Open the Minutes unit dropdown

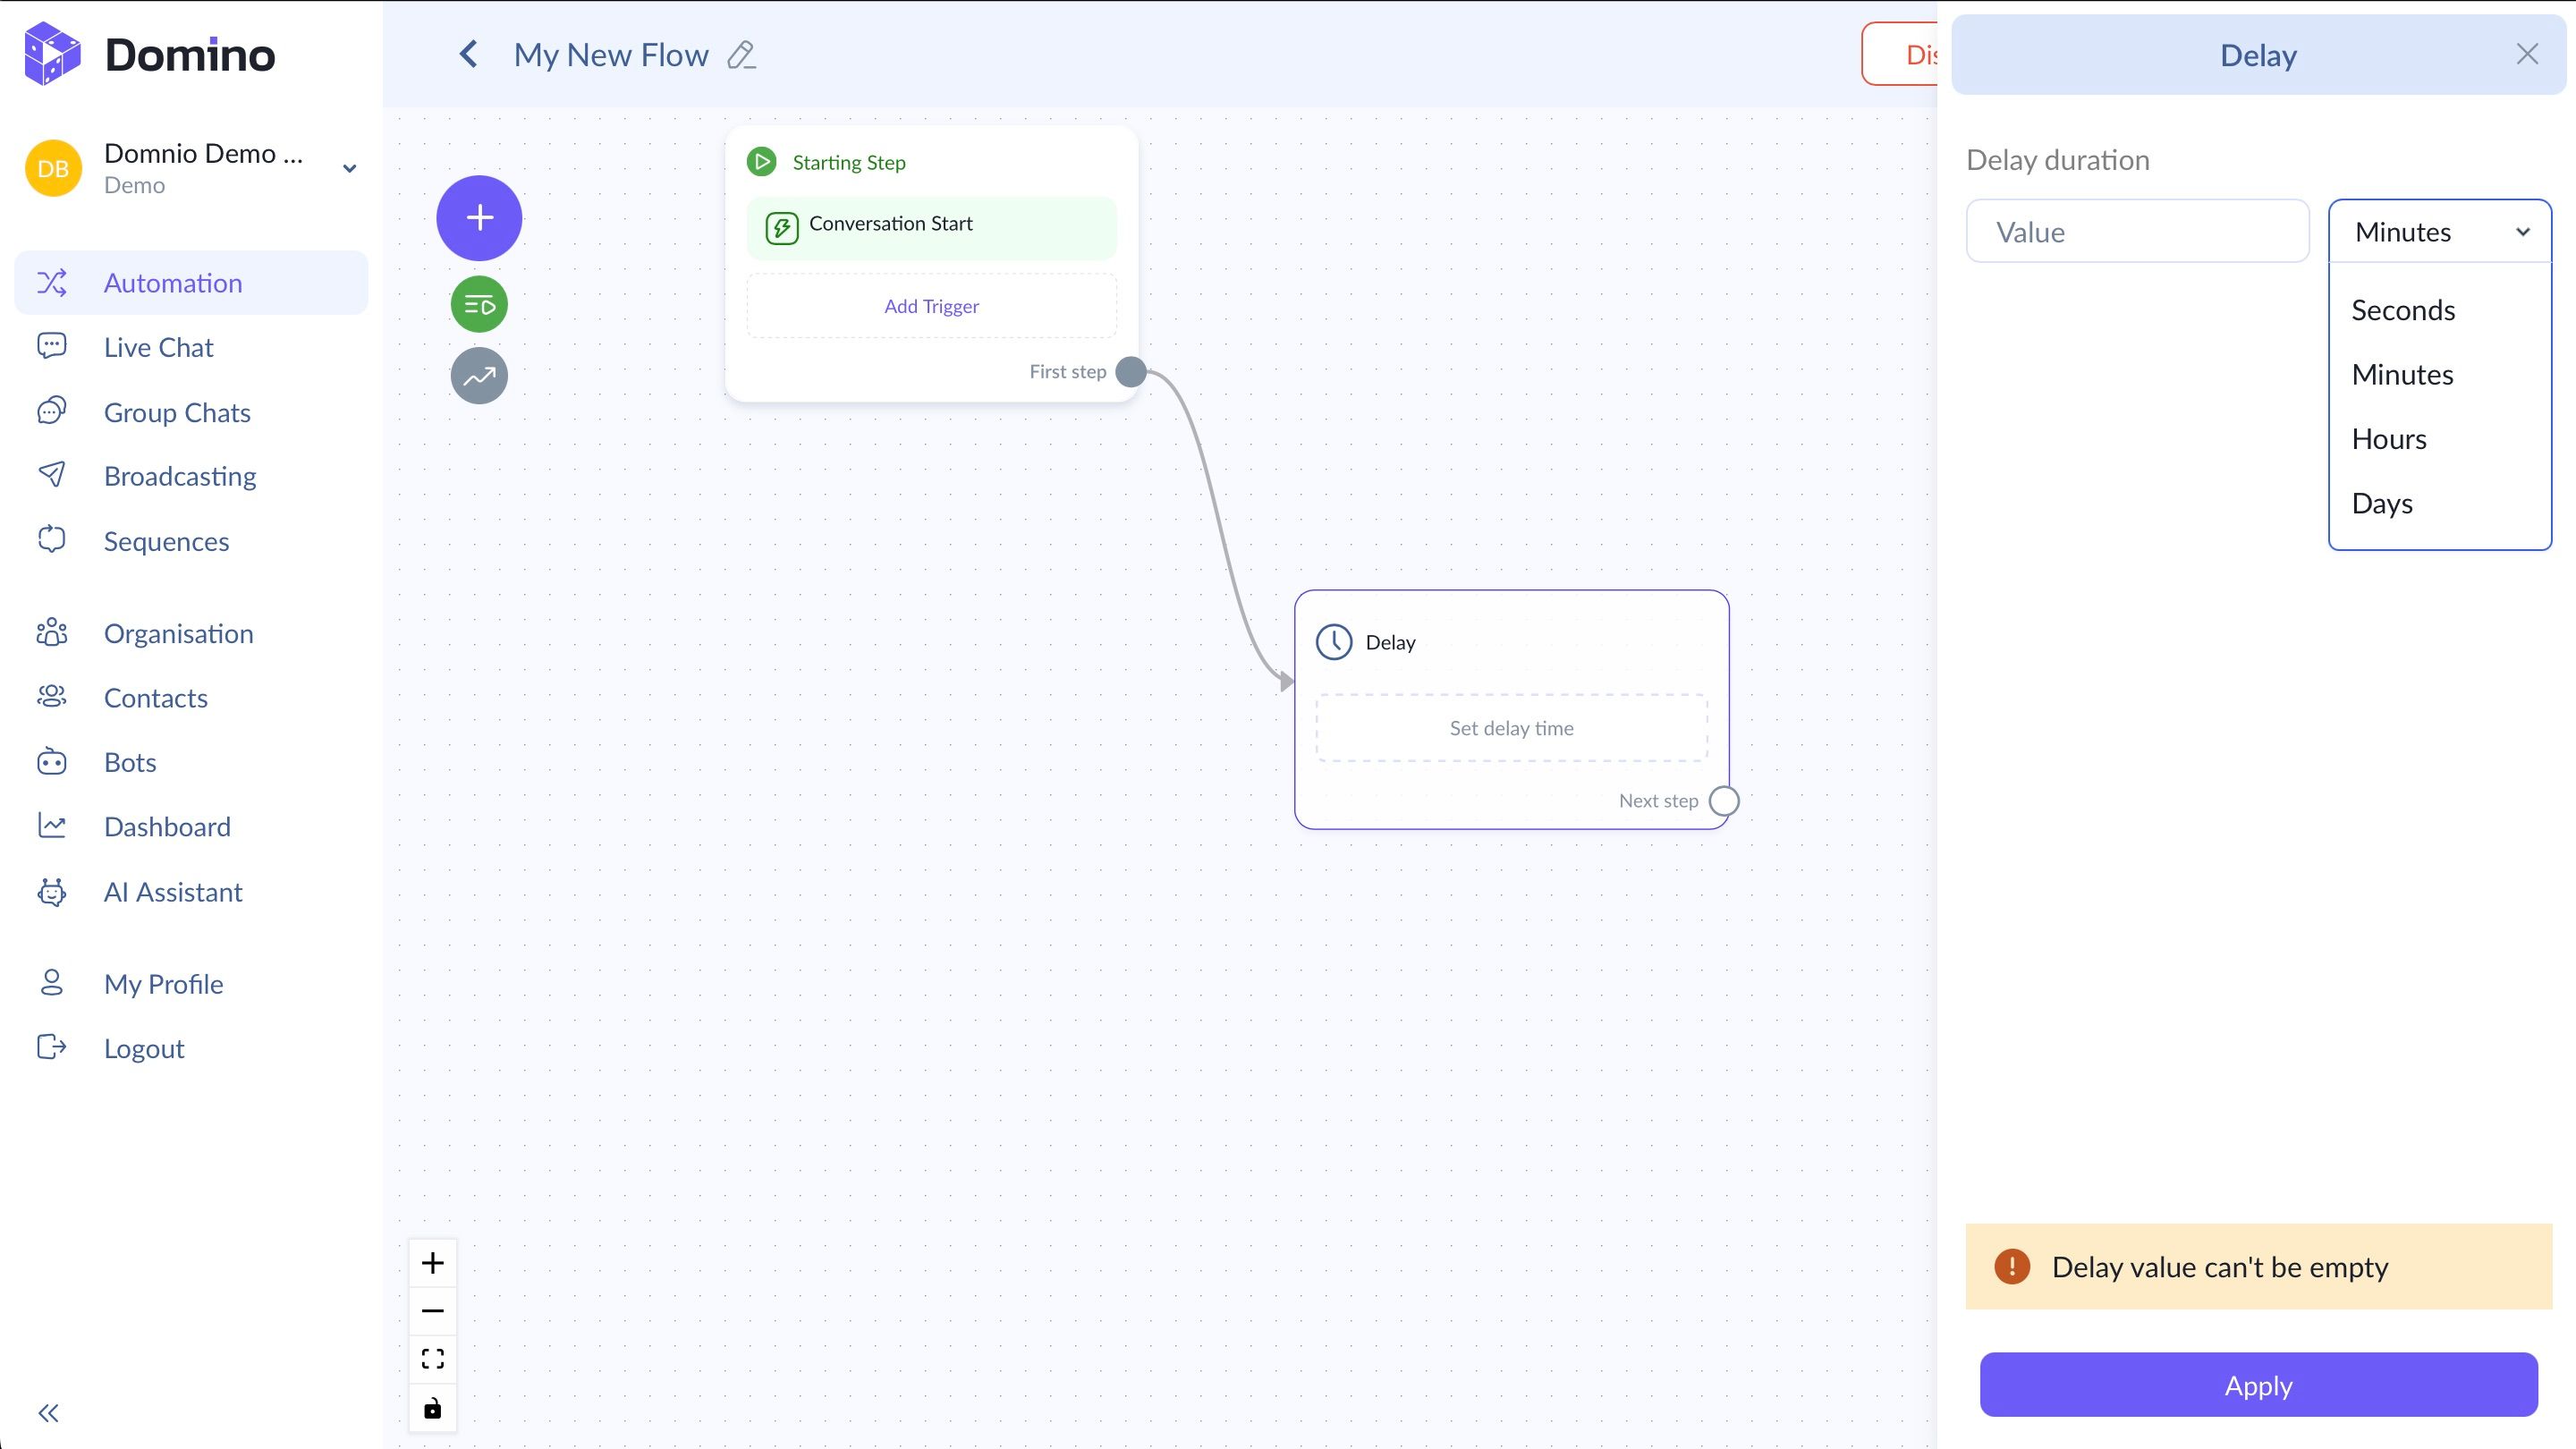[x=2439, y=232]
